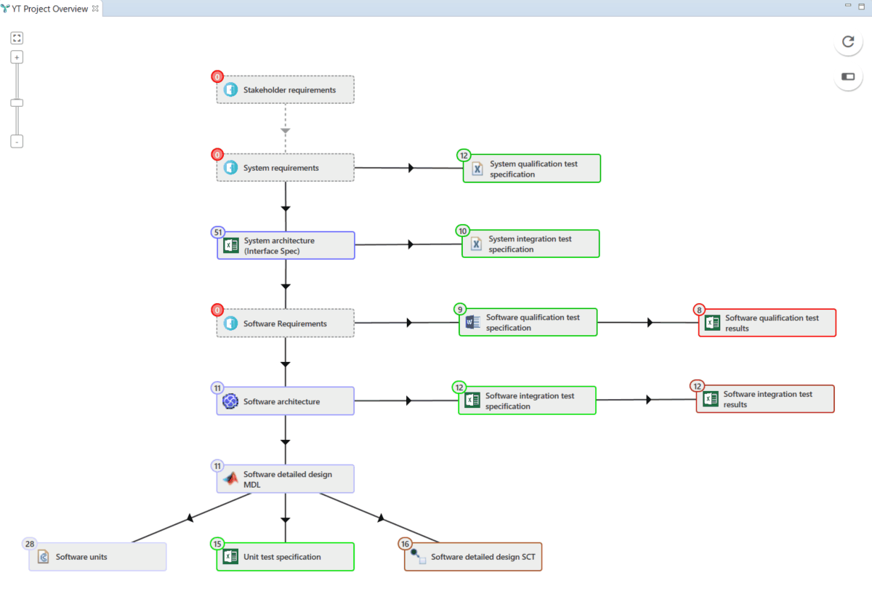The height and width of the screenshot is (607, 872).
Task: Click the Excel icon on System integration test specification
Action: [476, 243]
